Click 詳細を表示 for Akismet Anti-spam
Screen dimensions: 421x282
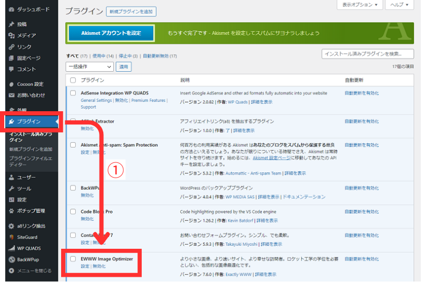(x=295, y=173)
